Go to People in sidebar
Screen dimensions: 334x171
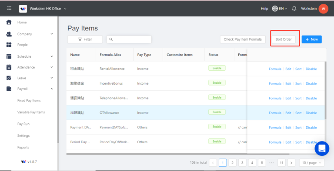coord(22,45)
